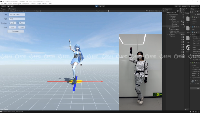
Task: Open the Gizmos dropdown in Game view
Action: coord(158,11)
